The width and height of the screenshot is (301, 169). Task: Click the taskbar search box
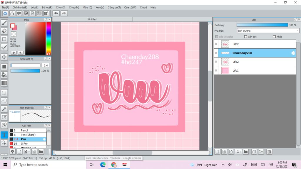pyautogui.click(x=49, y=165)
